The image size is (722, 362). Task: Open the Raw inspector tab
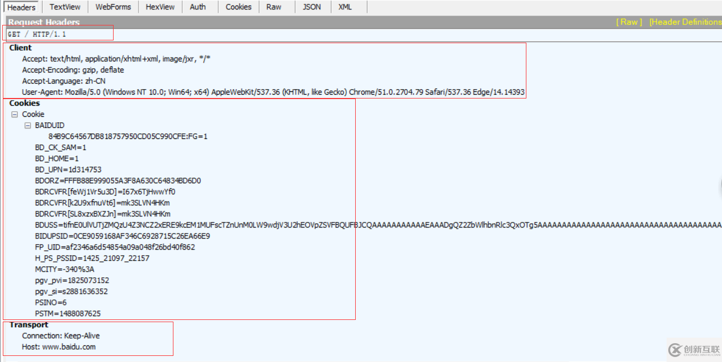274,7
